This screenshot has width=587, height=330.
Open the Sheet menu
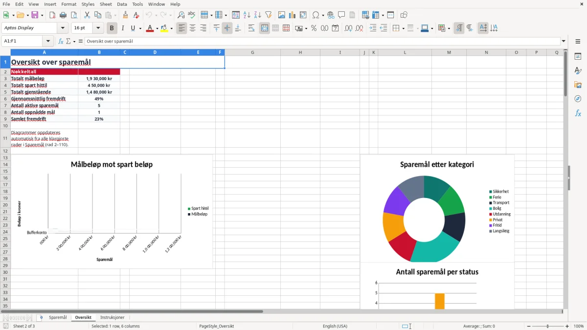pos(106,4)
